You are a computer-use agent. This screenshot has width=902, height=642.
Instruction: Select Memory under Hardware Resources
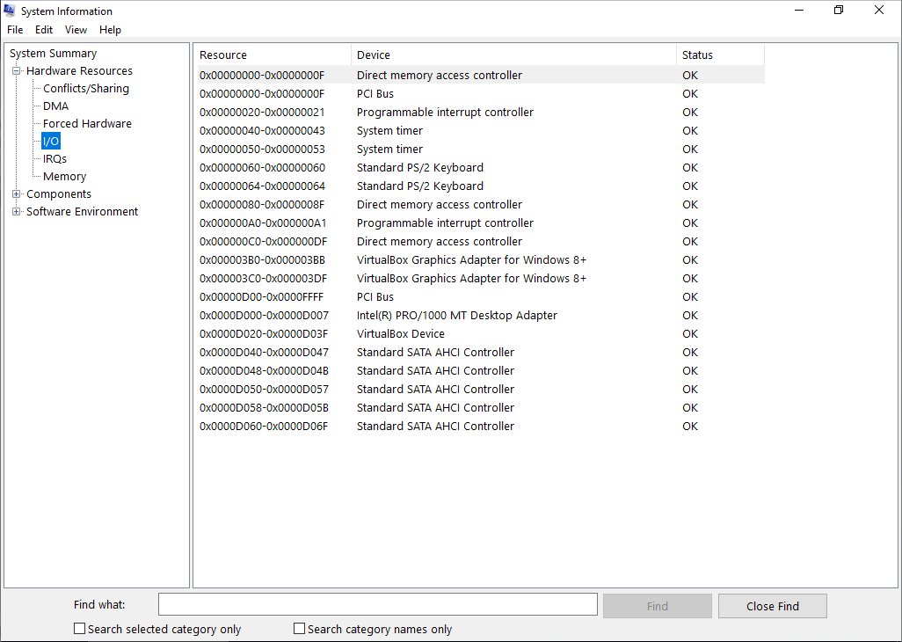[64, 177]
